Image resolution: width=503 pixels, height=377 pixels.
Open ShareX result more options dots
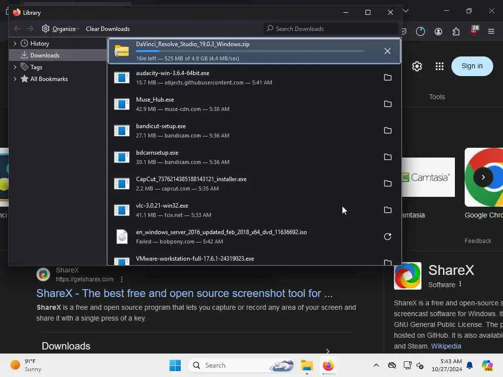point(122,279)
